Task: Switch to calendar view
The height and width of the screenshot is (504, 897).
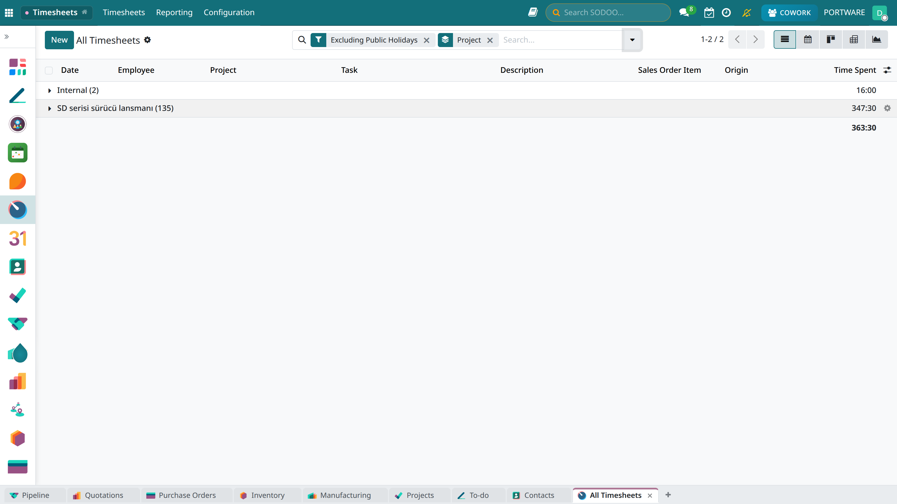Action: (x=808, y=39)
